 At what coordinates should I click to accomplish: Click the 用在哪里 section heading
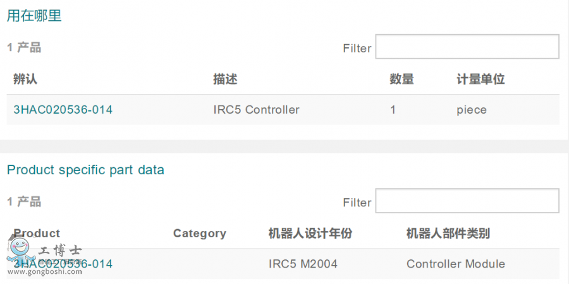[x=34, y=16]
